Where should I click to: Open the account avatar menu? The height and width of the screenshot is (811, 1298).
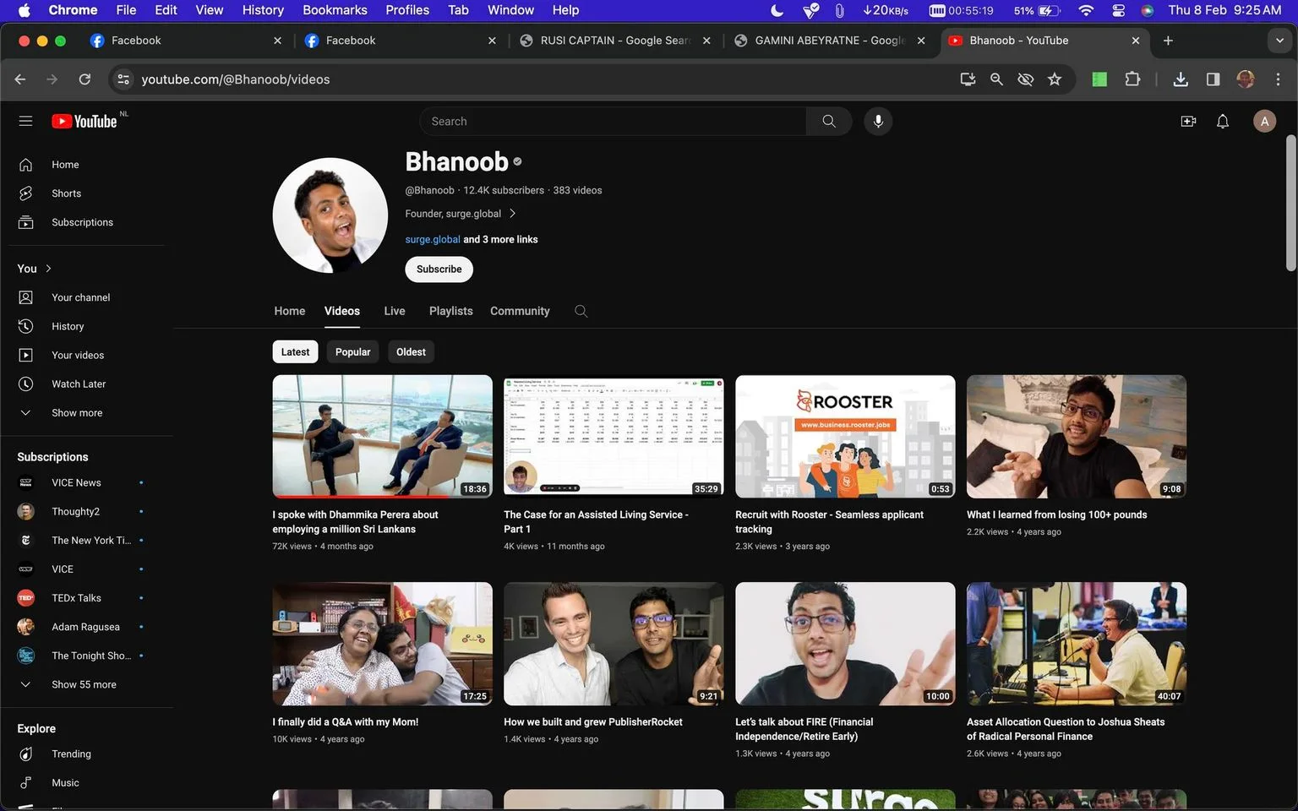(x=1264, y=121)
